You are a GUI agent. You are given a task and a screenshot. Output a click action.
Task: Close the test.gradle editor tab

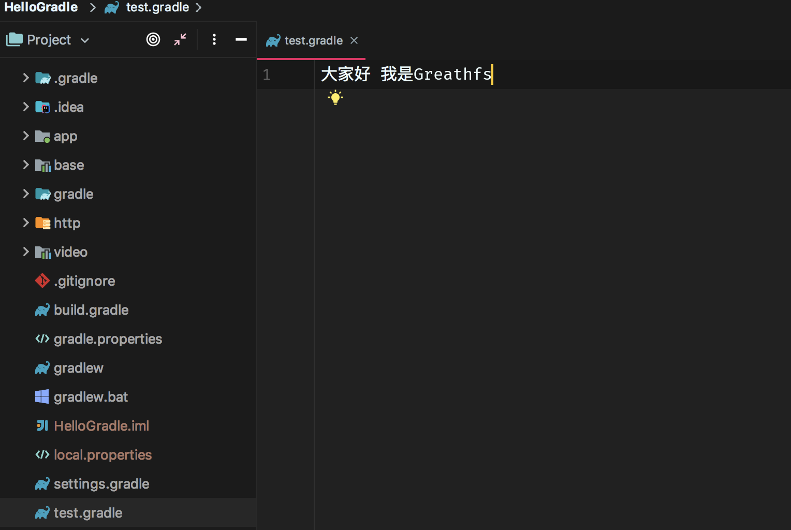tap(354, 40)
